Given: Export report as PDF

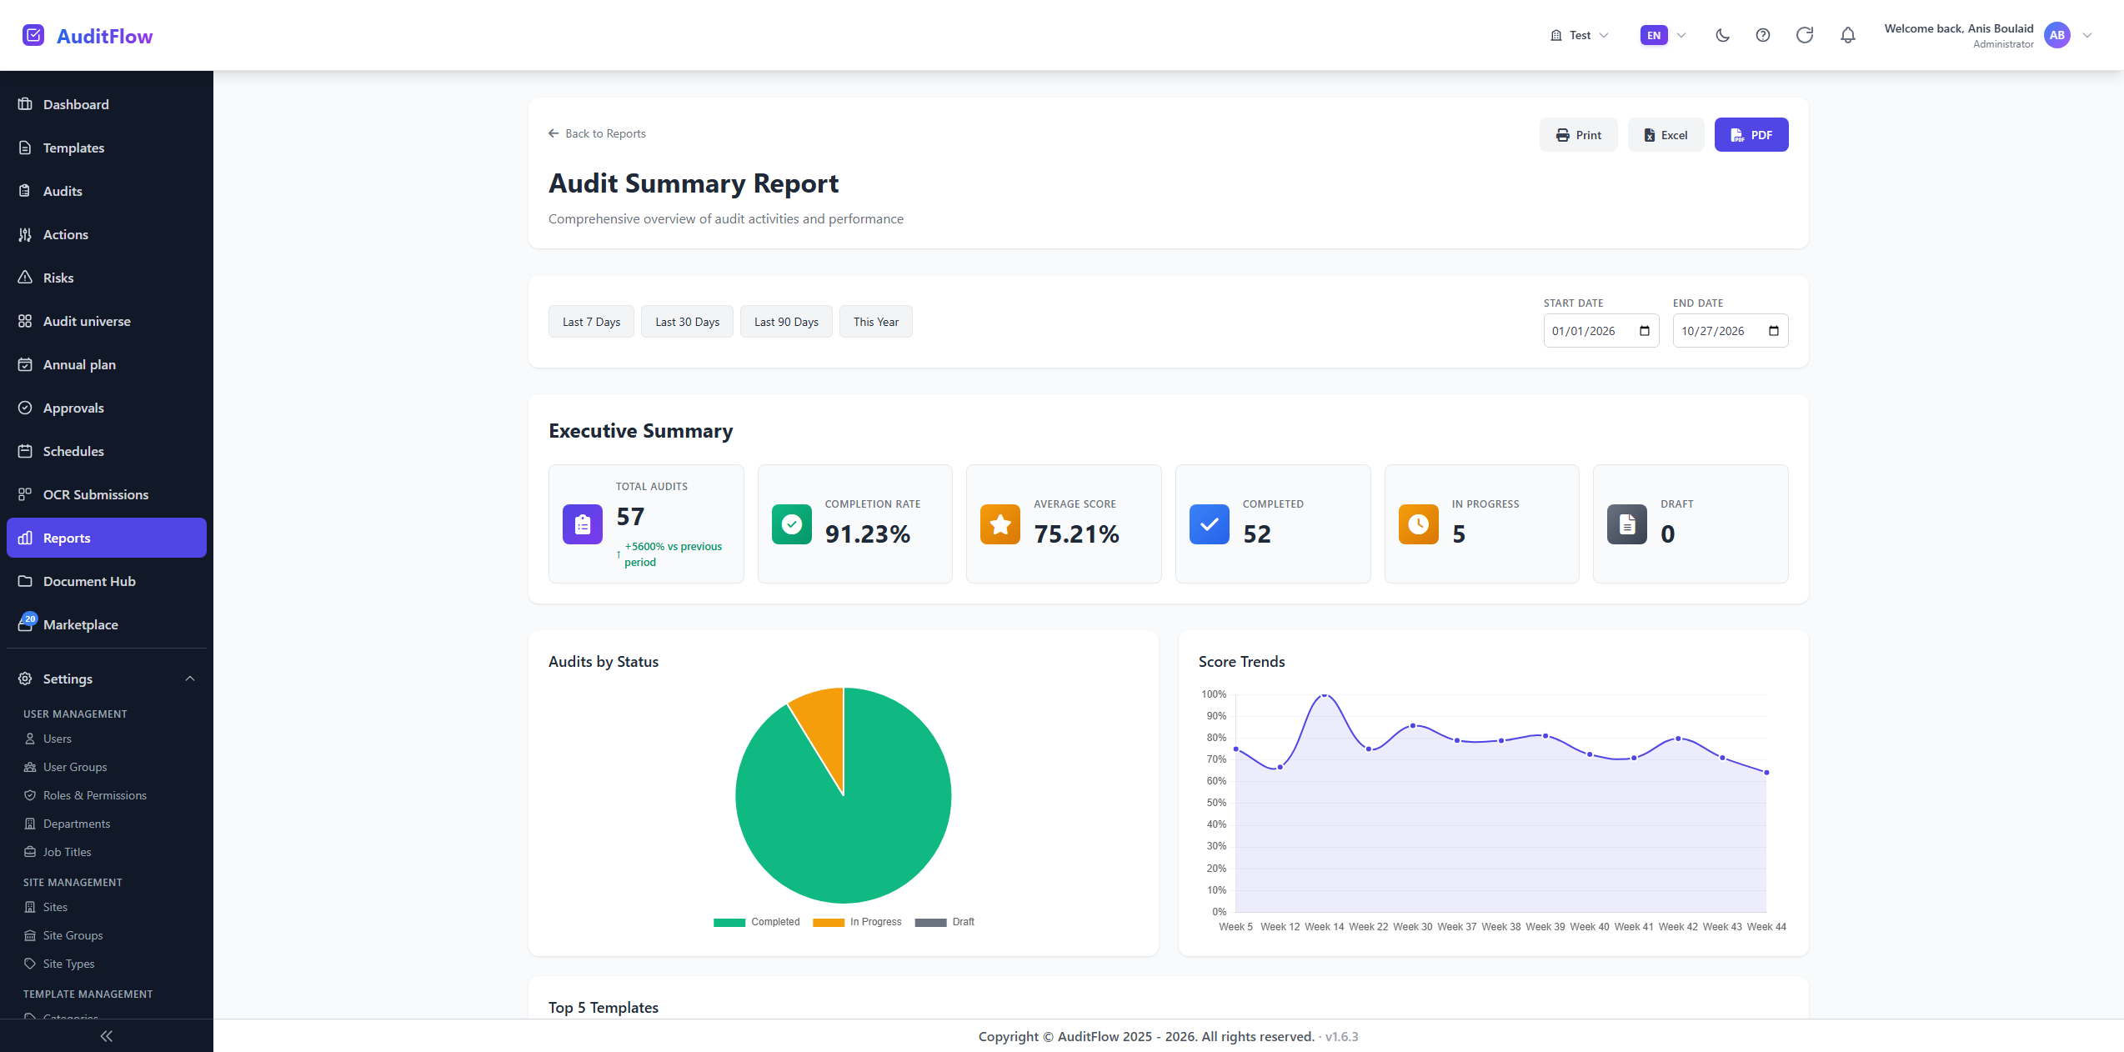Looking at the screenshot, I should [1751, 135].
